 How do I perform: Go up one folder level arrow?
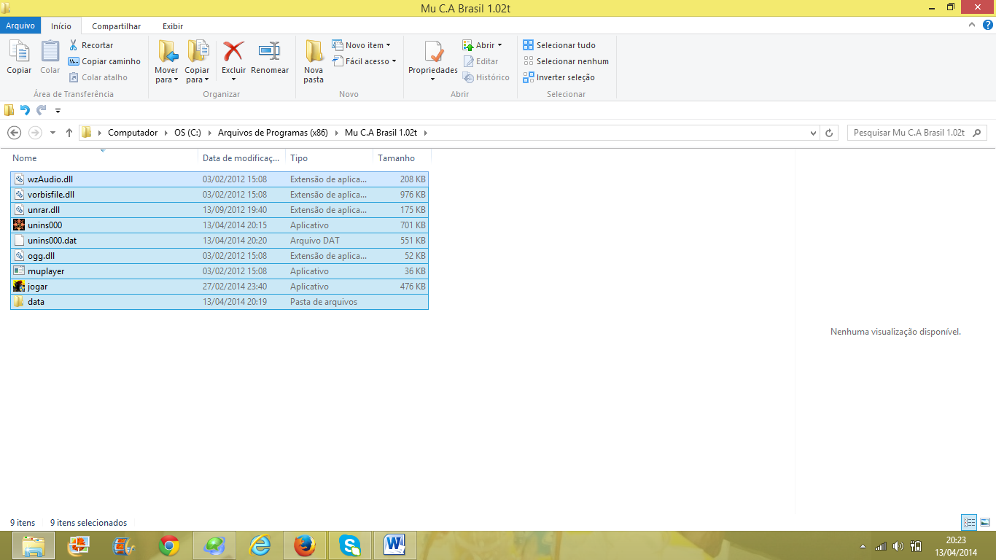(x=69, y=133)
